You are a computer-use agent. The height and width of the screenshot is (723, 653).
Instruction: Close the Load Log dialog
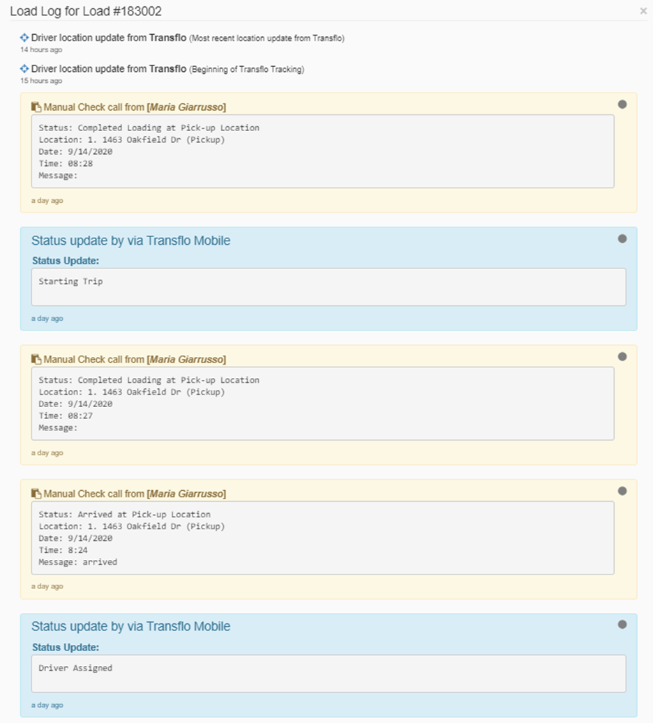click(643, 11)
